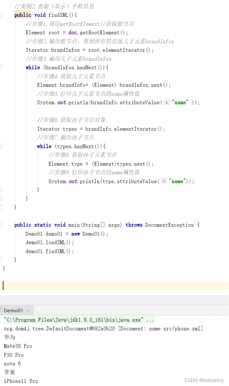Collapse the main method fold marker

click(x=1, y=225)
